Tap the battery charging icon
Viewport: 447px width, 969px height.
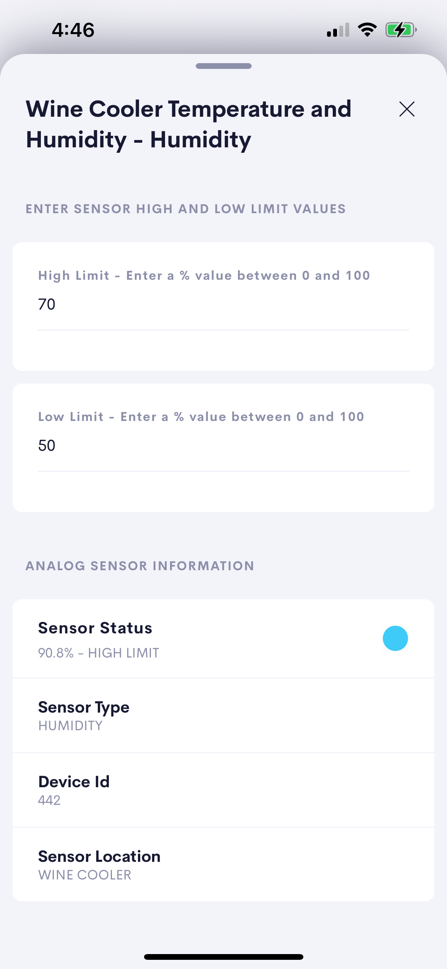400,30
